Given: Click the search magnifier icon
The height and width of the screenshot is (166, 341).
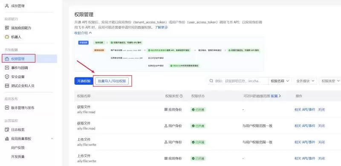Looking at the screenshot, I should pyautogui.click(x=211, y=81).
